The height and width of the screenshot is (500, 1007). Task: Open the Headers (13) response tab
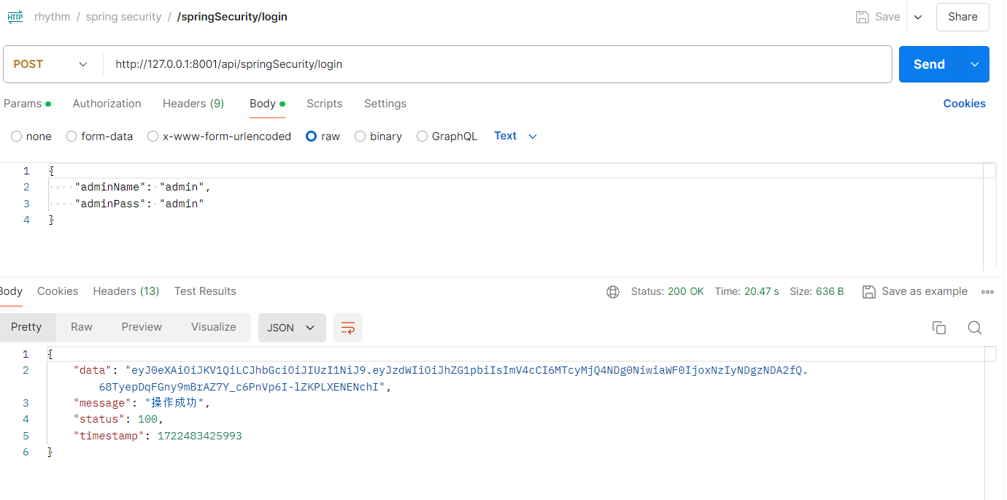pyautogui.click(x=126, y=291)
